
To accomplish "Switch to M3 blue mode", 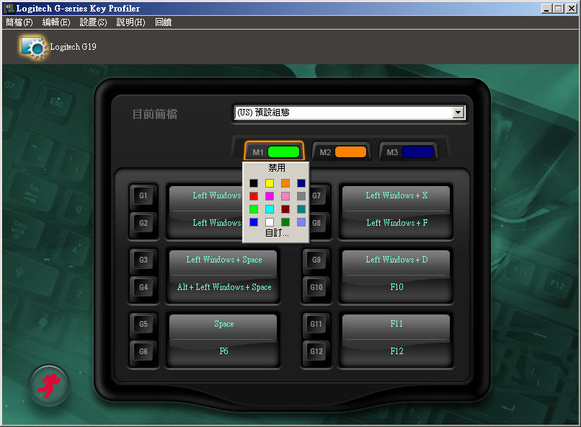I will click(409, 152).
